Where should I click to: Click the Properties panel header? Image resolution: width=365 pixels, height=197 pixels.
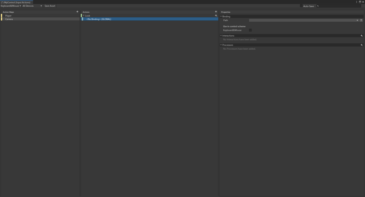pyautogui.click(x=226, y=12)
